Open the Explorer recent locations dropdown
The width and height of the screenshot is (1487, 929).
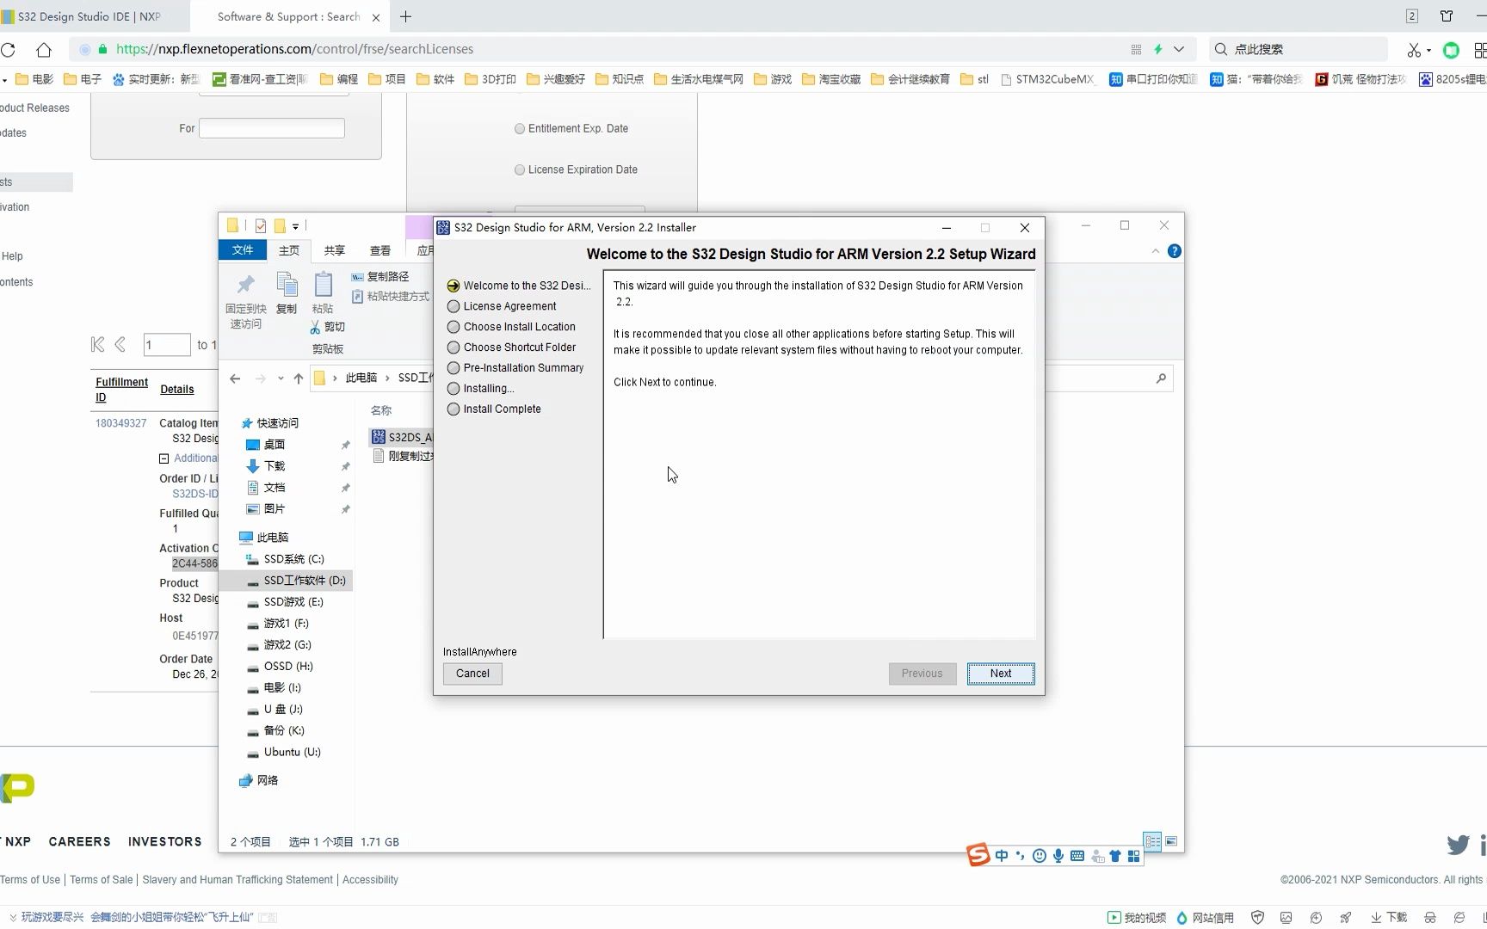(x=281, y=378)
